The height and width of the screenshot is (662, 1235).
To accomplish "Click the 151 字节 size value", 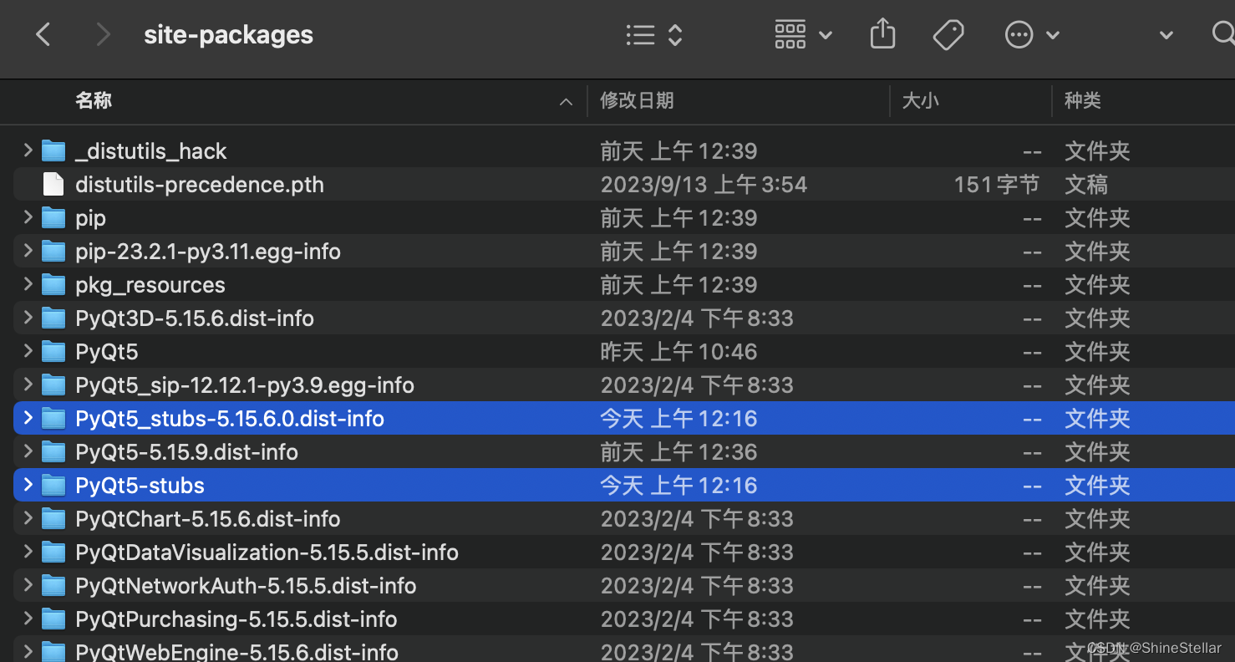I will point(997,185).
